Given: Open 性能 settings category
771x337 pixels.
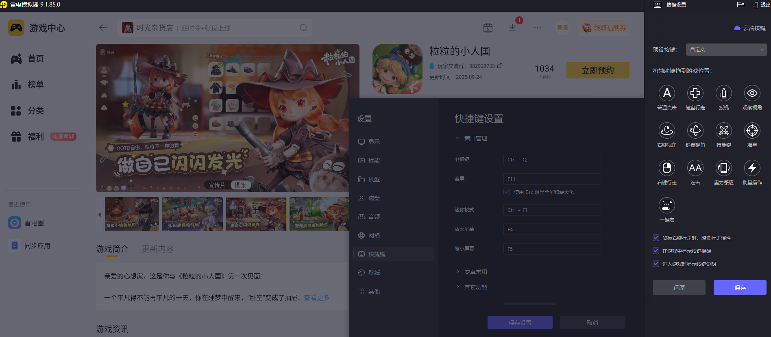Looking at the screenshot, I should (x=394, y=161).
